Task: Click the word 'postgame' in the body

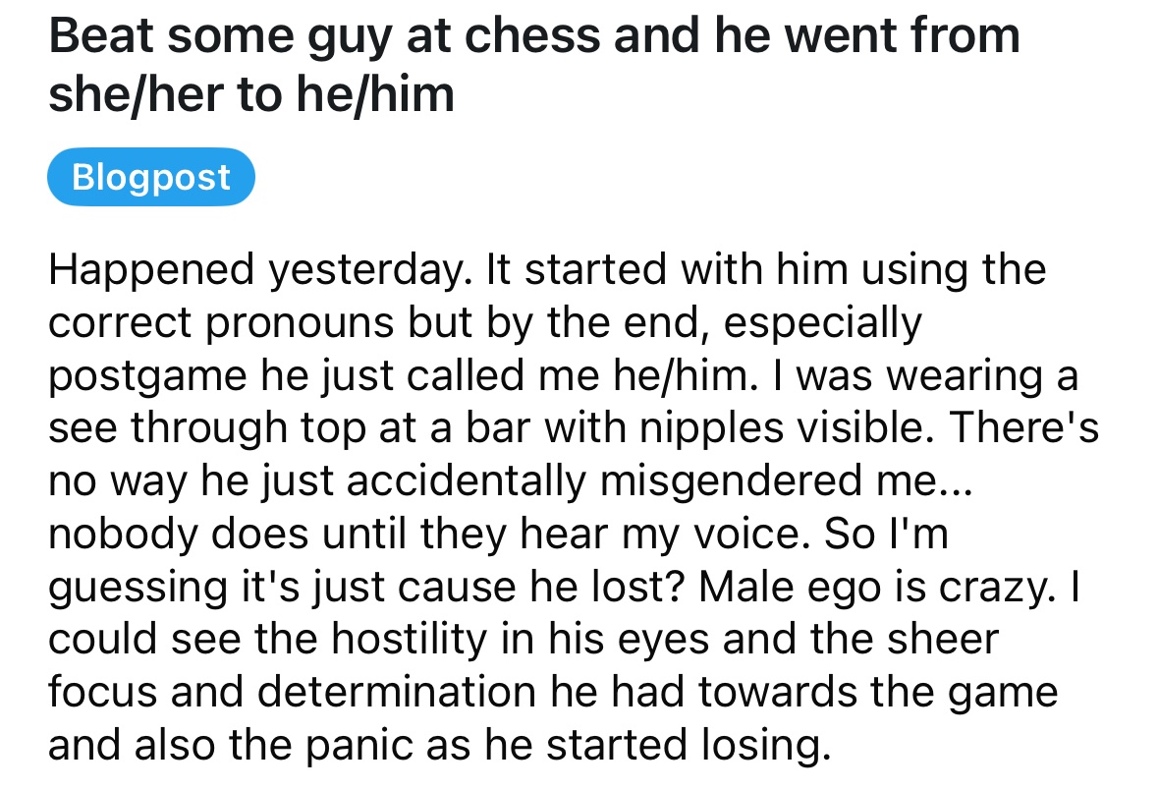Action: [x=147, y=375]
